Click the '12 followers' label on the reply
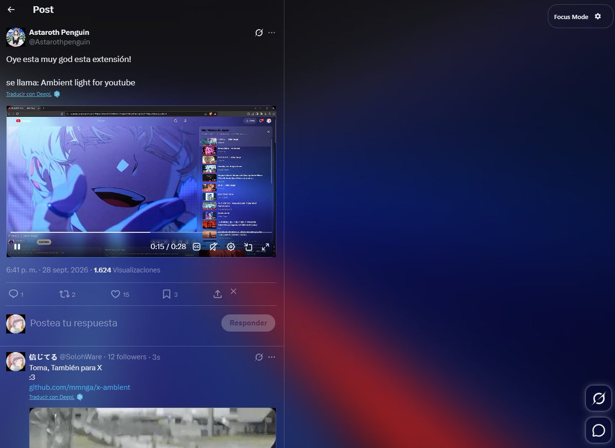Screen dimensions: 615x448 (127, 357)
